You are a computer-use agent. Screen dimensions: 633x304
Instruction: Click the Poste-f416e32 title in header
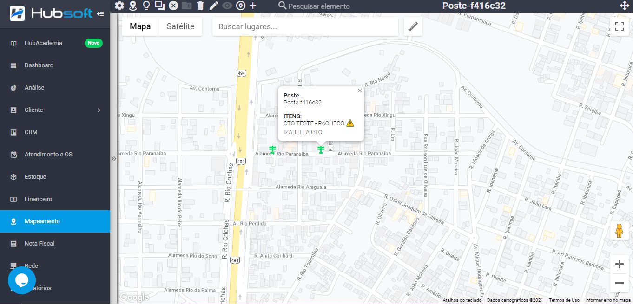[474, 6]
